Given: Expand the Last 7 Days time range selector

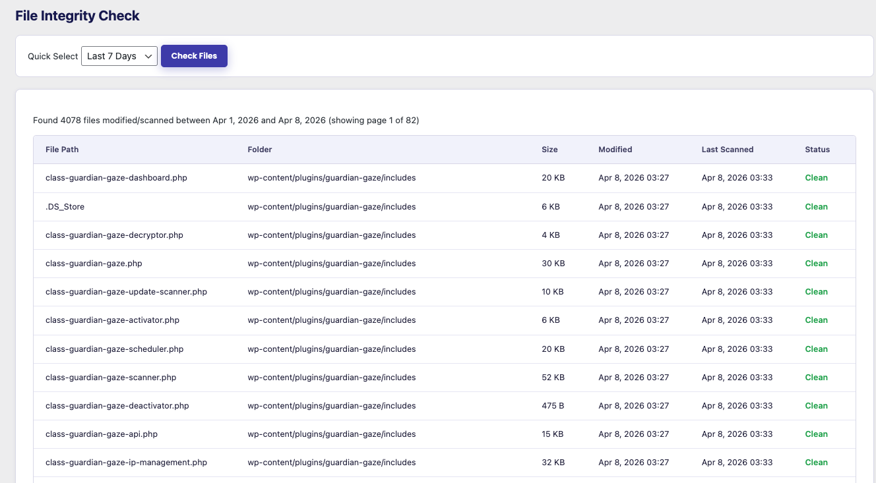Looking at the screenshot, I should (119, 56).
